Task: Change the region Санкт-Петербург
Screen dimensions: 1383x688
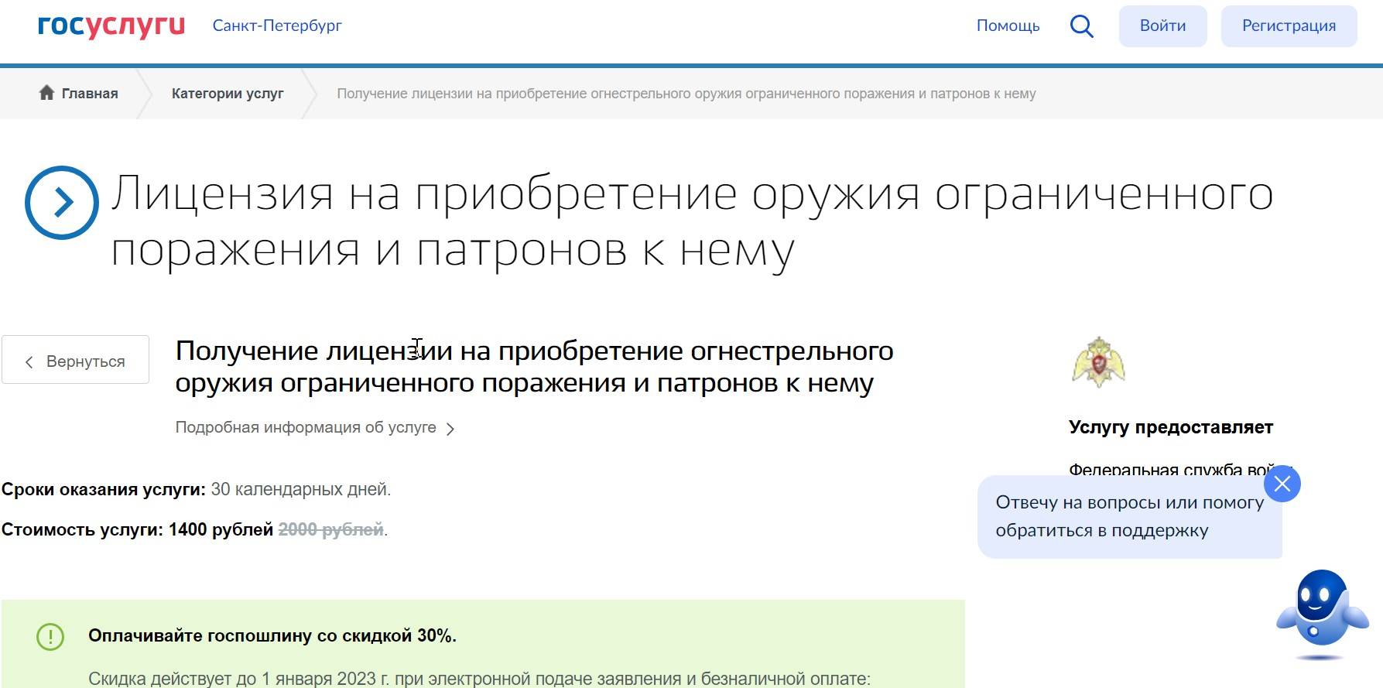Action: tap(277, 26)
